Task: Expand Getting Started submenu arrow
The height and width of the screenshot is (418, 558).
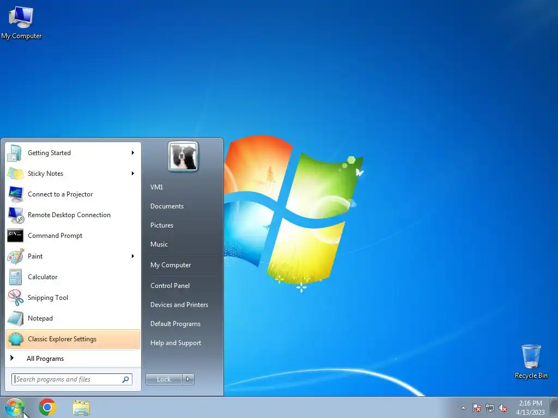Action: click(133, 153)
